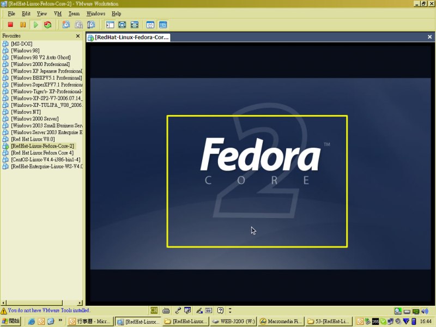Click the red Power Off toolbar button

[10, 25]
